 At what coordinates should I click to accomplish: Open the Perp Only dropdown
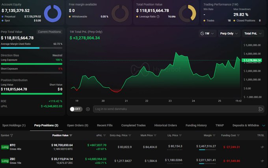tap(229, 33)
